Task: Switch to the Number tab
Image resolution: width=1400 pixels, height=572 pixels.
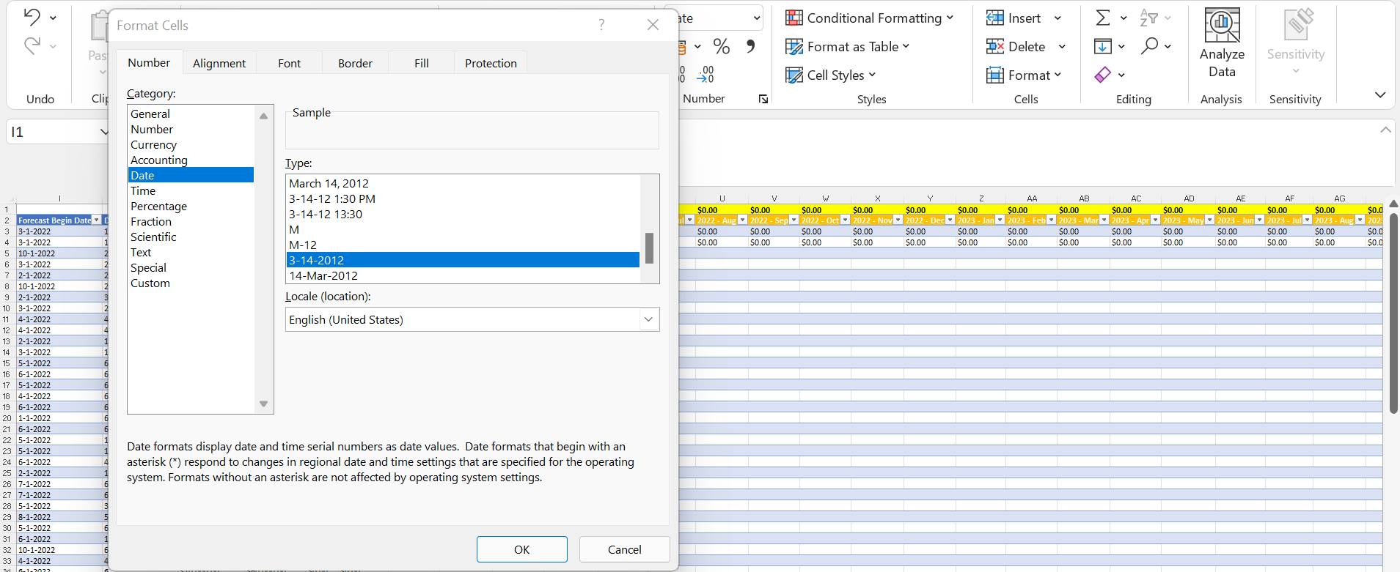Action: (149, 63)
